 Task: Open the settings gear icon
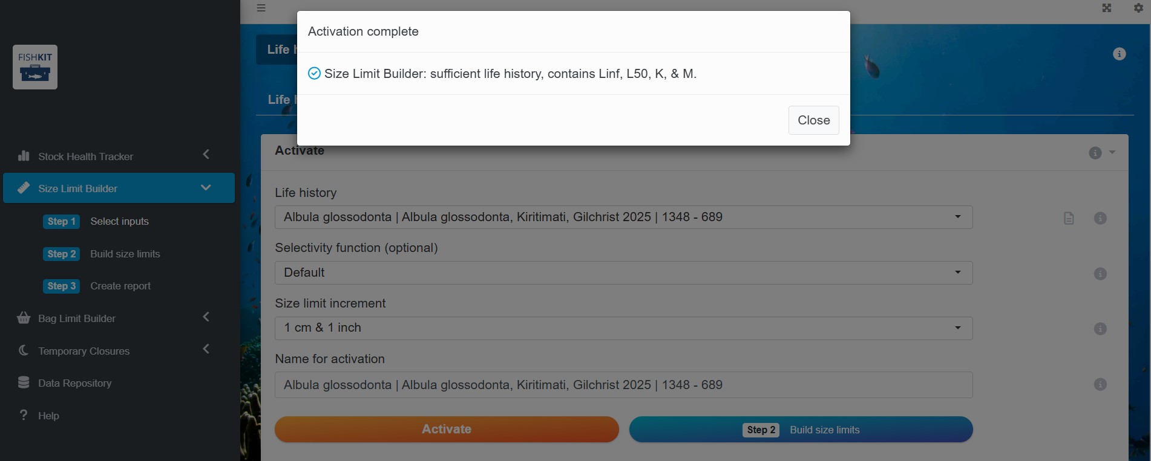pos(1138,8)
